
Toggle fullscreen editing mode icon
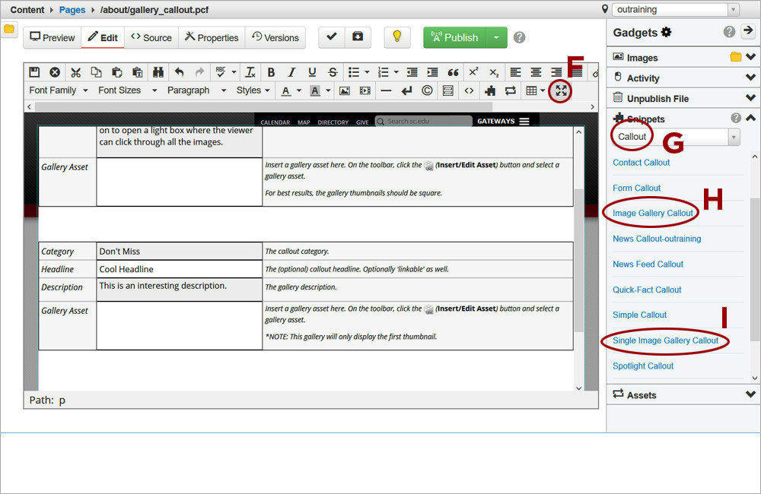click(x=562, y=90)
